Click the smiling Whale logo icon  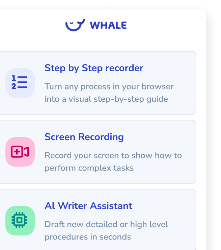click(x=75, y=25)
